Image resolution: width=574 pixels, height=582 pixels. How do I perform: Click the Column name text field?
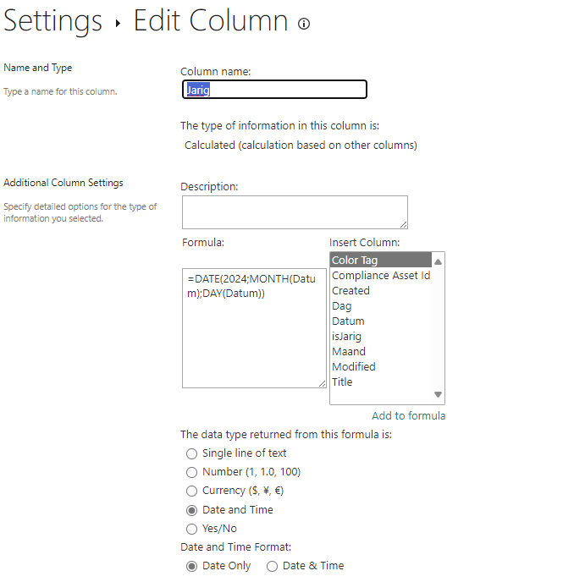(x=273, y=90)
